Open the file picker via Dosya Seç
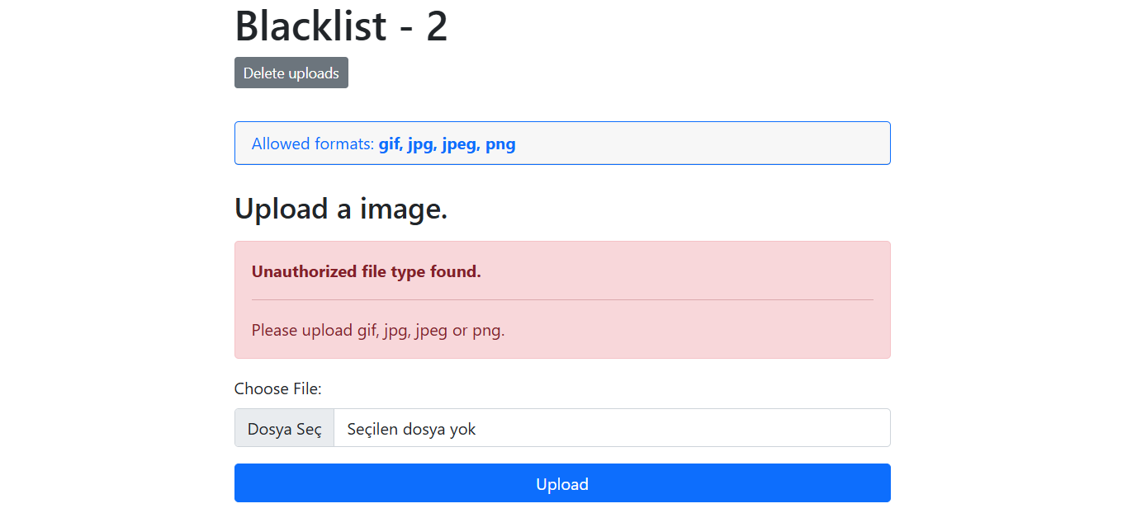The width and height of the screenshot is (1141, 513). 285,428
